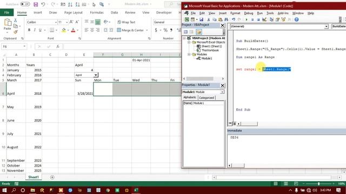Screen dimensions: 346x194
Task: Toggle Italic formatting in Font group
Action: tap(35, 30)
